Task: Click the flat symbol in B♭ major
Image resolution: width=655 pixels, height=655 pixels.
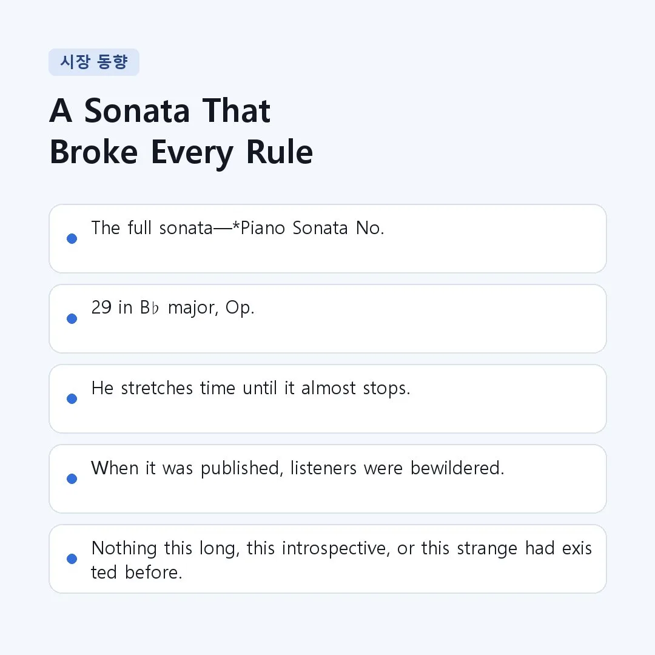Action: click(155, 308)
